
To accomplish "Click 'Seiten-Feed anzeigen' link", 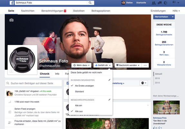I will tap(25, 109).
